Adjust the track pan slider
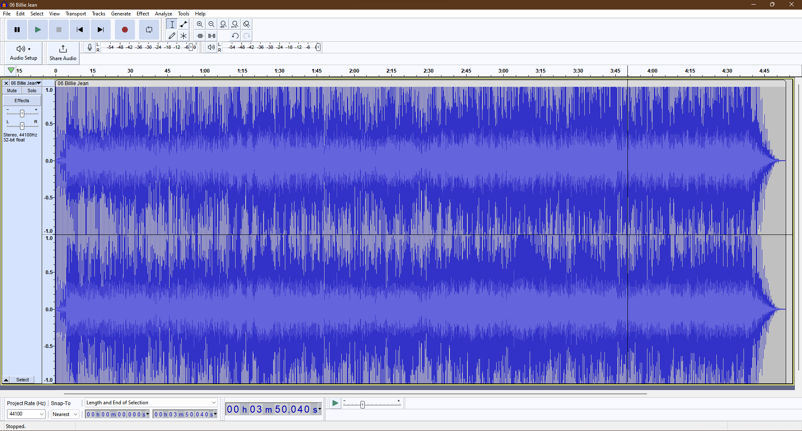 [22, 125]
